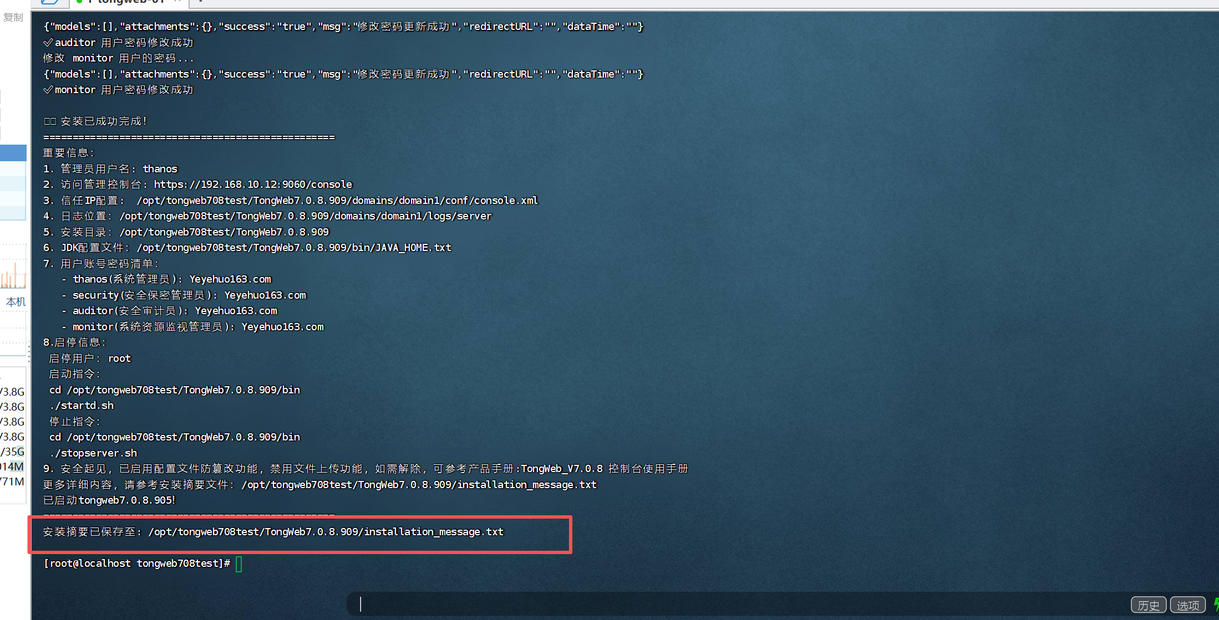Click the console URL https://192.168.10.12:9060/console
This screenshot has width=1219, height=620.
(253, 185)
